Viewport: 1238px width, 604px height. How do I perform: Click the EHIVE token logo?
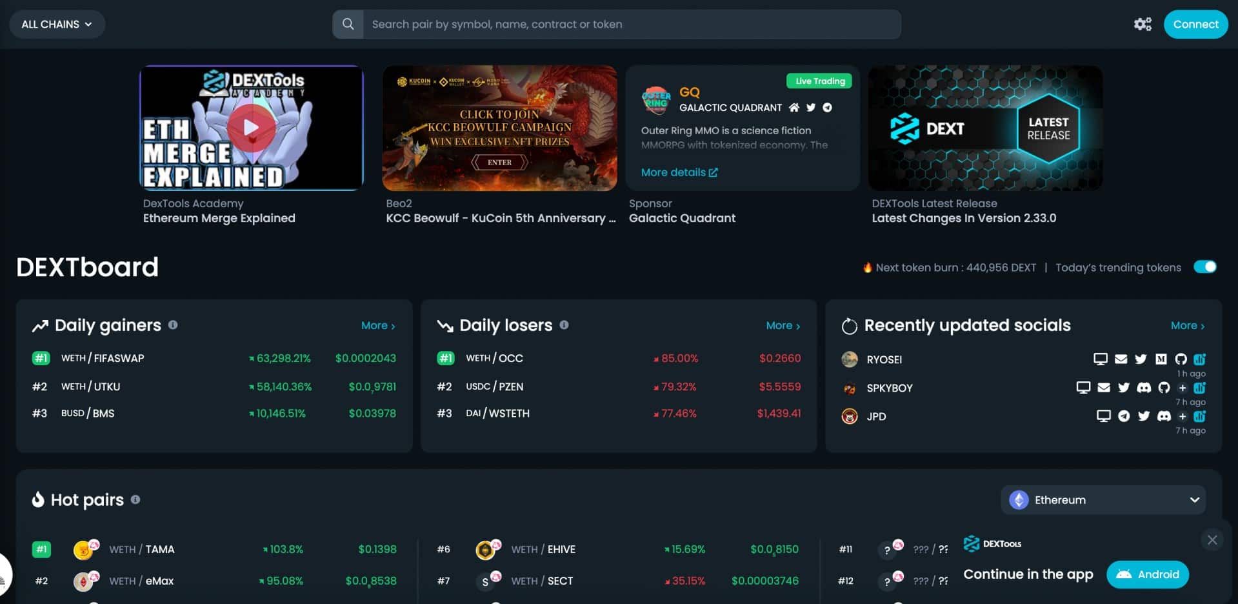[x=485, y=550]
